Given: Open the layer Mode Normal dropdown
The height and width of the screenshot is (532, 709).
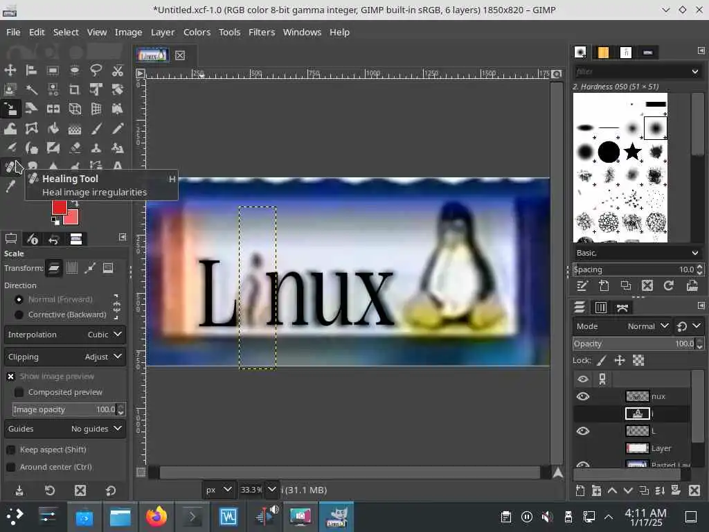Looking at the screenshot, I should tap(622, 326).
